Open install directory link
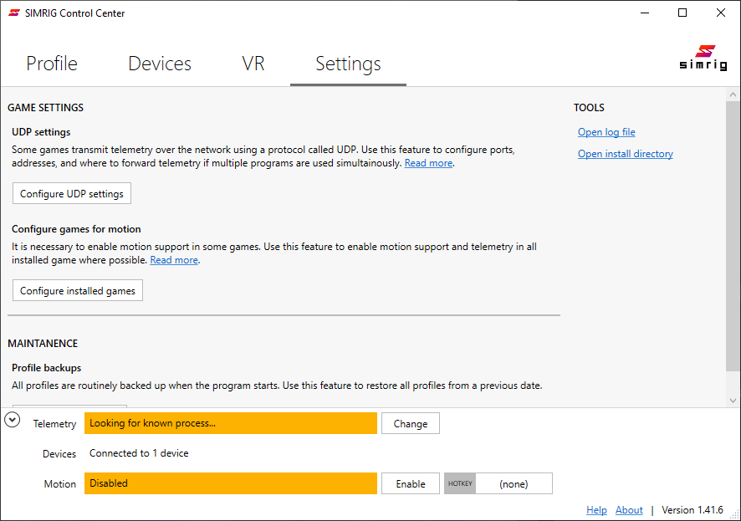 coord(625,154)
